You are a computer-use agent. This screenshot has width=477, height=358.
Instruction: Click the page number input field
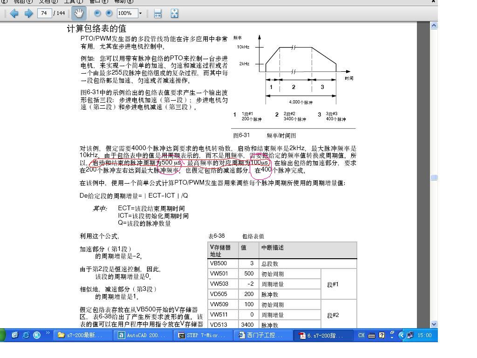tap(44, 14)
